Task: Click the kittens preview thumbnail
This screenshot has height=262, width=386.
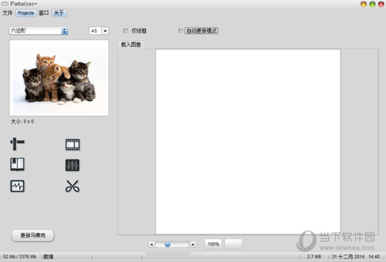Action: coord(59,78)
